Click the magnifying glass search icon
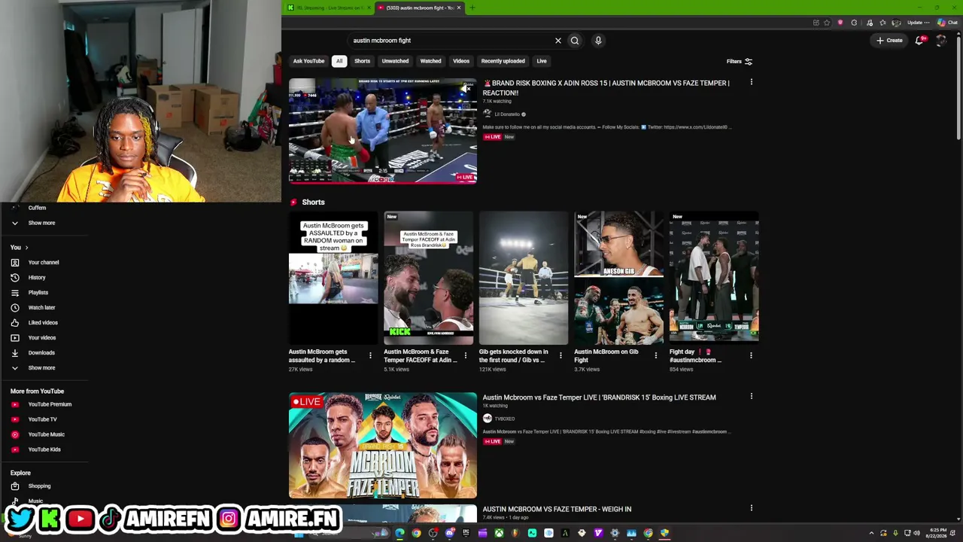Image resolution: width=963 pixels, height=542 pixels. point(575,41)
